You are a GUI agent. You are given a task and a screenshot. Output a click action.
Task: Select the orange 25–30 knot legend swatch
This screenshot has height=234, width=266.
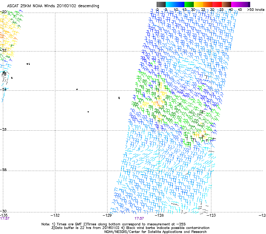(208, 4)
